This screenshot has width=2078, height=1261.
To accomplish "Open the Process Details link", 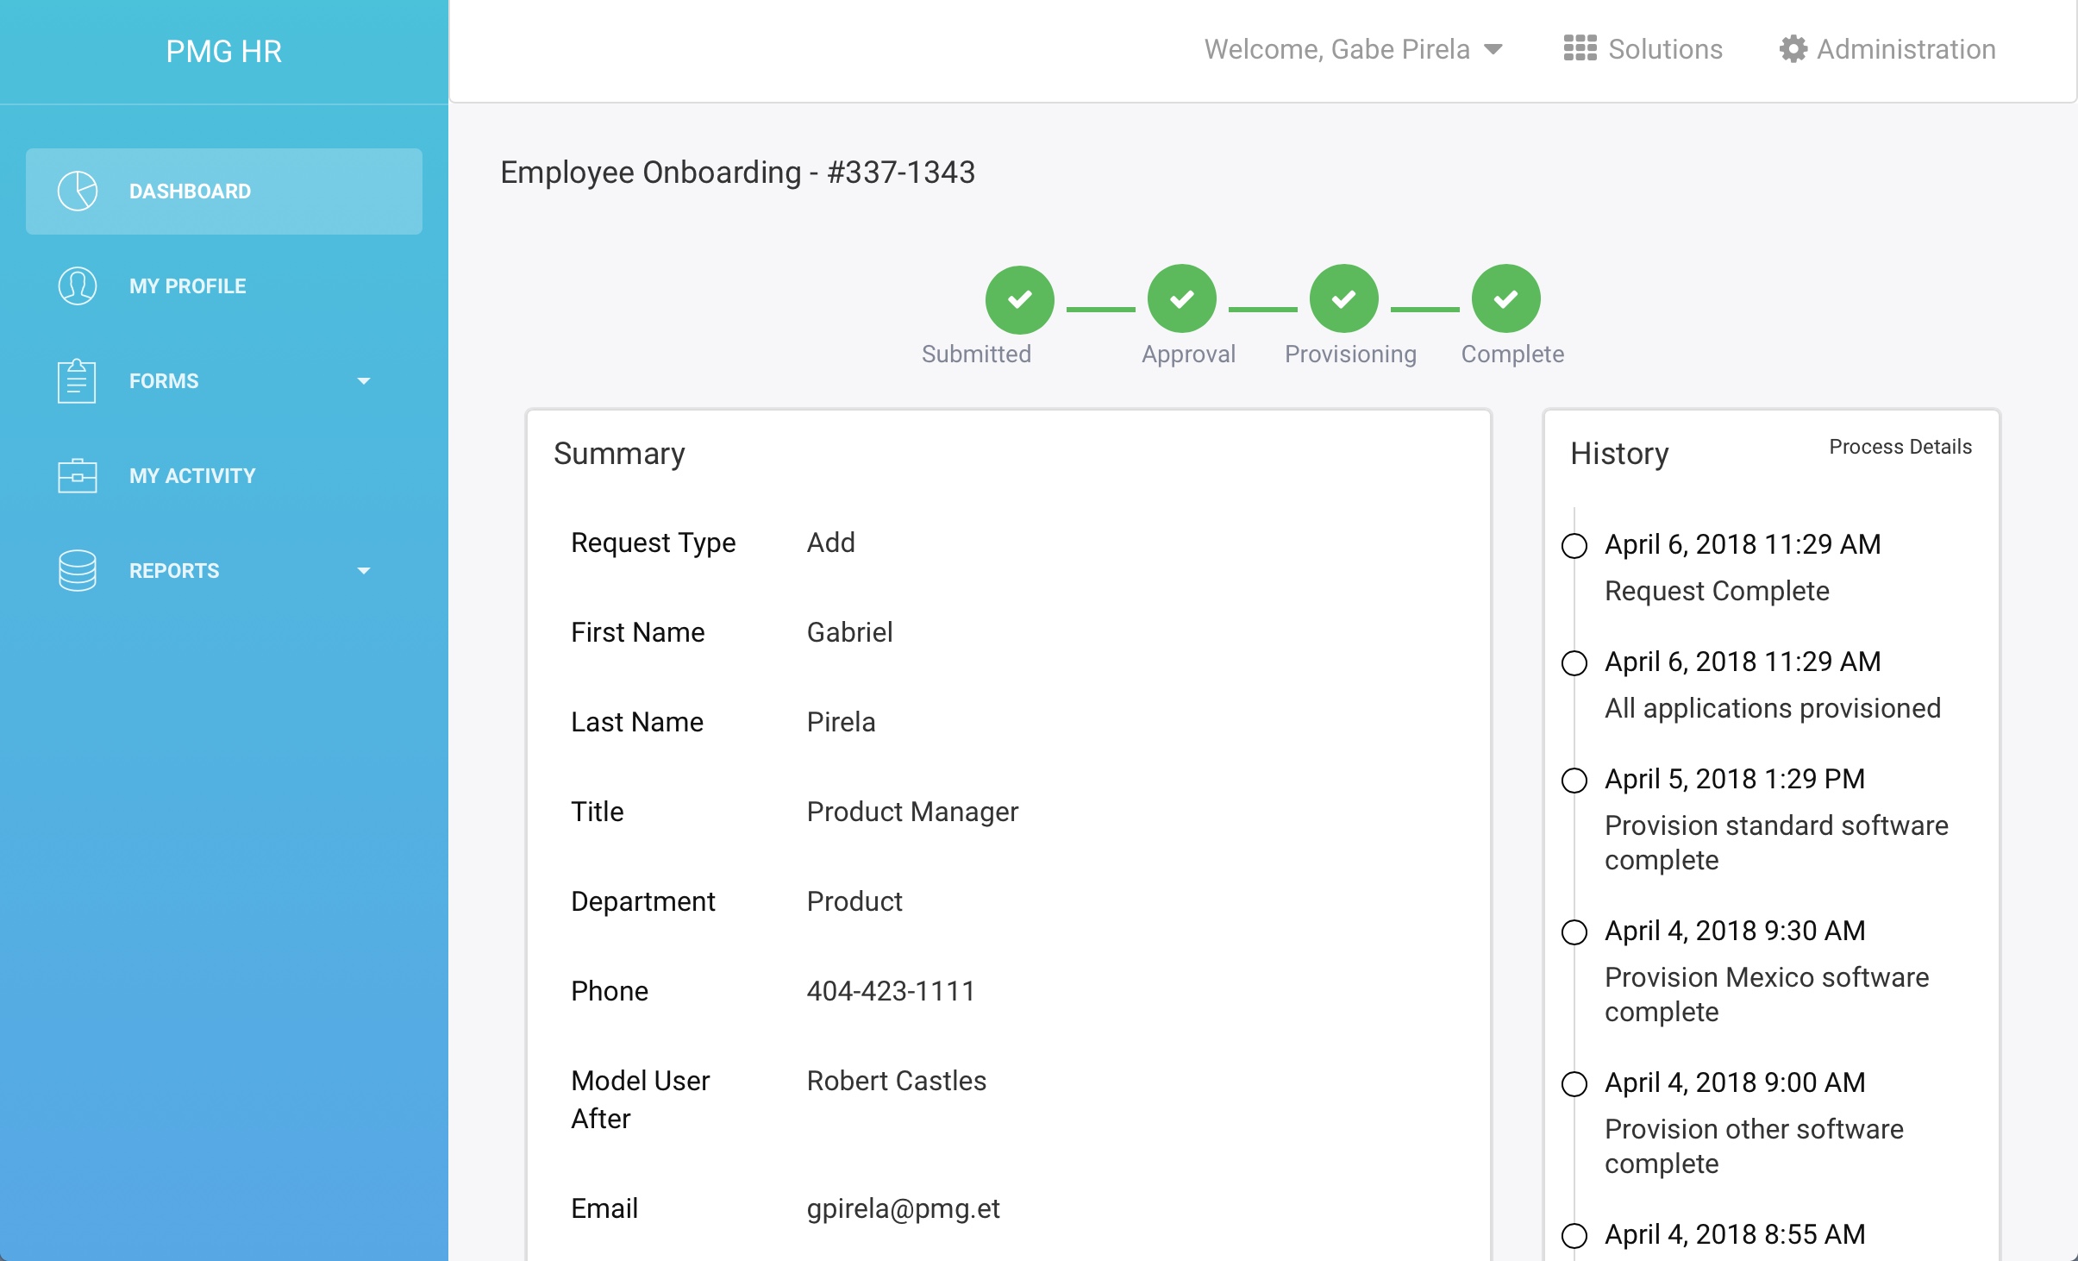I will 1900,447.
